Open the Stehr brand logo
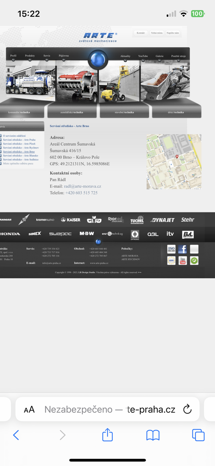The width and height of the screenshot is (215, 466). (x=188, y=219)
